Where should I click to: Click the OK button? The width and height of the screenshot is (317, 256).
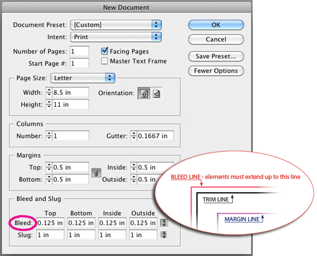click(x=216, y=25)
